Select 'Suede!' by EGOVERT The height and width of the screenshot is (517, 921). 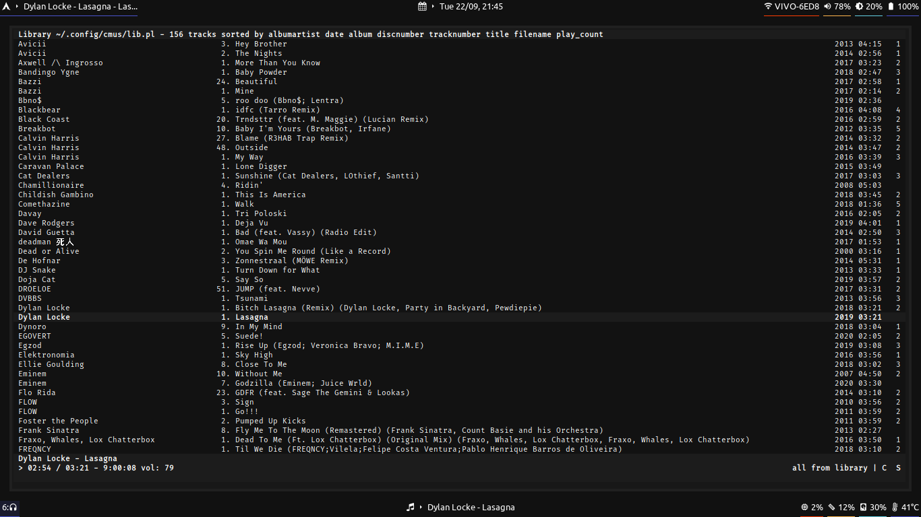point(460,336)
